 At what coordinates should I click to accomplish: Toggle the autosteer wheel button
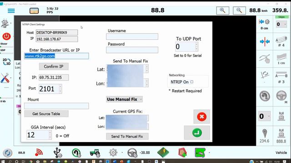pyautogui.click(x=281, y=96)
